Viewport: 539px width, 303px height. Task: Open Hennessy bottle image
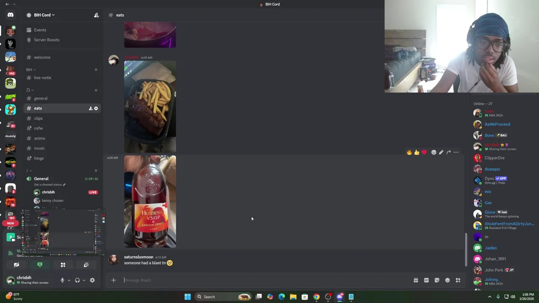[x=150, y=202]
